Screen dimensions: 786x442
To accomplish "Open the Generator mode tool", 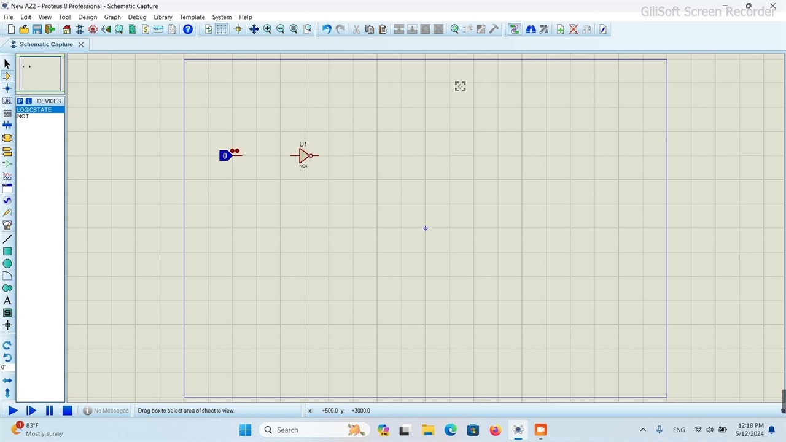I will pyautogui.click(x=7, y=201).
